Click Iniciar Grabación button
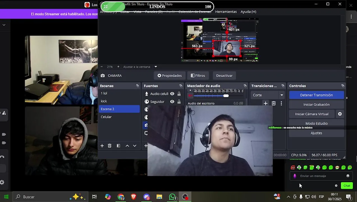Image resolution: width=357 pixels, height=202 pixels. pyautogui.click(x=316, y=104)
